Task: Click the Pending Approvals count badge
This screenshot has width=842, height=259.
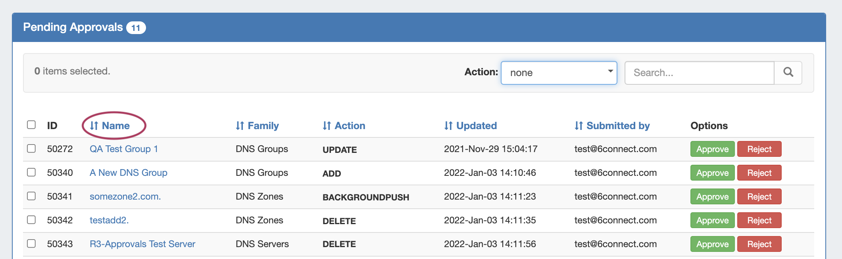Action: (136, 28)
